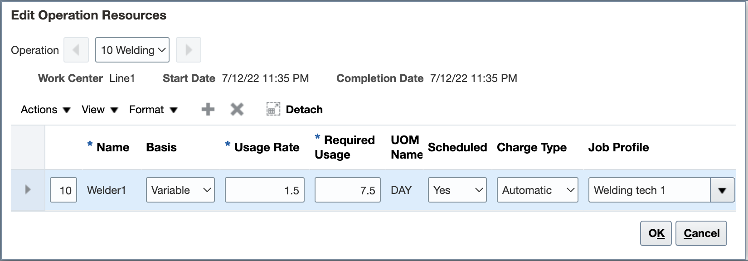The width and height of the screenshot is (748, 261).
Task: Open the Actions menu
Action: (x=45, y=110)
